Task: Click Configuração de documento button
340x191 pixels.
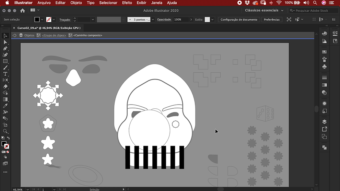Action: pos(239,20)
